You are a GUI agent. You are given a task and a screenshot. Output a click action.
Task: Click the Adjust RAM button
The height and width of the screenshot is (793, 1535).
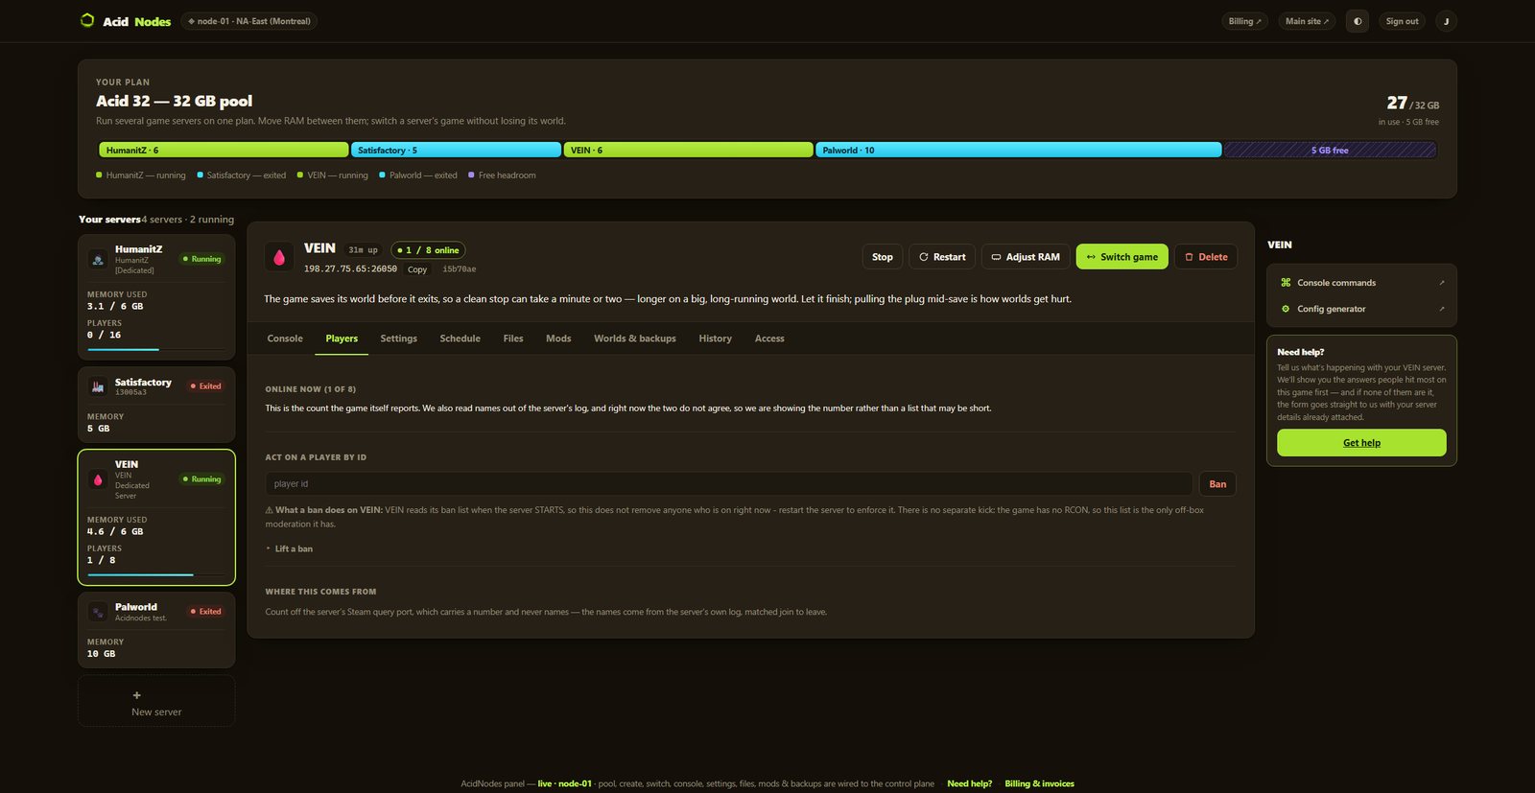tap(1026, 257)
